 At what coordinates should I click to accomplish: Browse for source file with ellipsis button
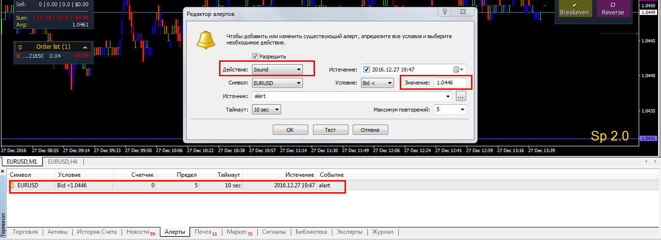tap(461, 96)
